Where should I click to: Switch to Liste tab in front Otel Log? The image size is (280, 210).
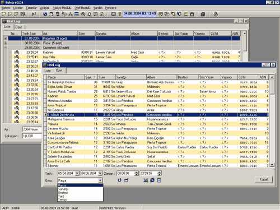click(x=48, y=71)
